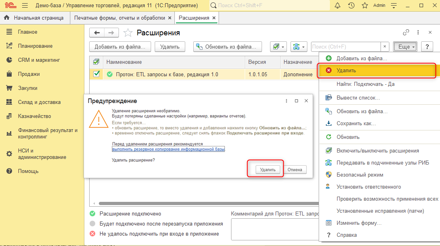Expand the Еще dropdown button
The image size is (440, 246).
coord(405,47)
